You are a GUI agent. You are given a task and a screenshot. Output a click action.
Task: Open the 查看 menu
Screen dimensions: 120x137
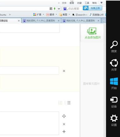point(72,3)
